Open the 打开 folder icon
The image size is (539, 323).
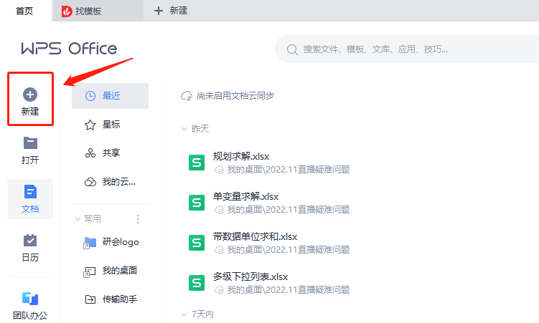pos(29,143)
